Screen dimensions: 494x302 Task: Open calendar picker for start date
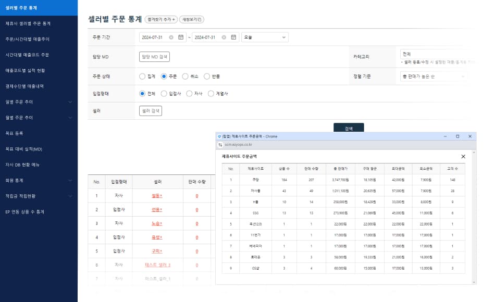181,37
